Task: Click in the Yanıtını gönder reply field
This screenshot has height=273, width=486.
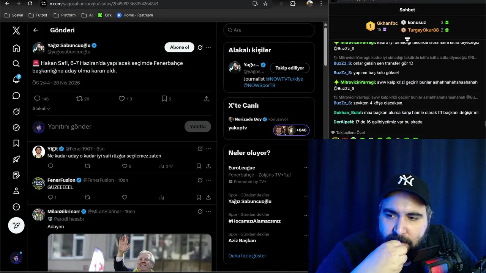Action: tap(114, 127)
